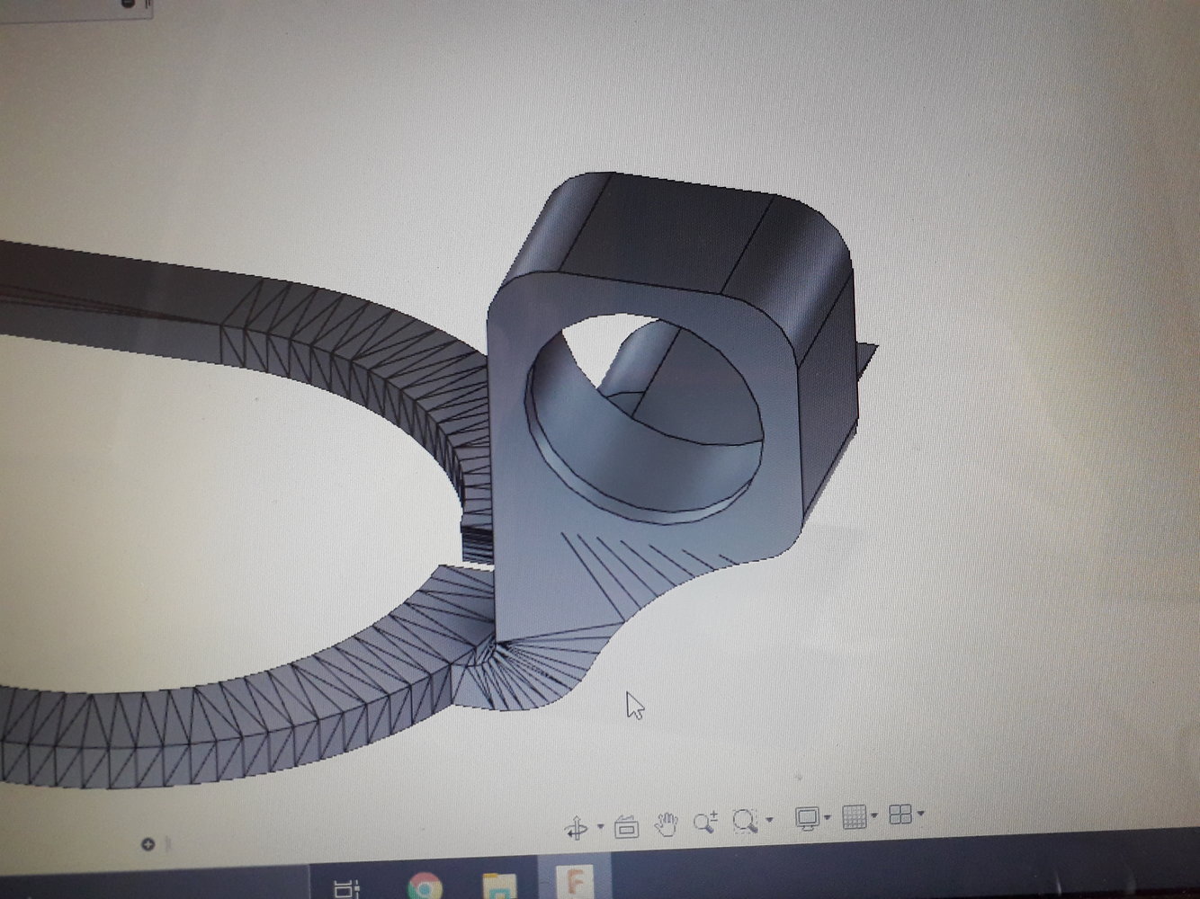Click the Grid and Snaps icon

854,816
